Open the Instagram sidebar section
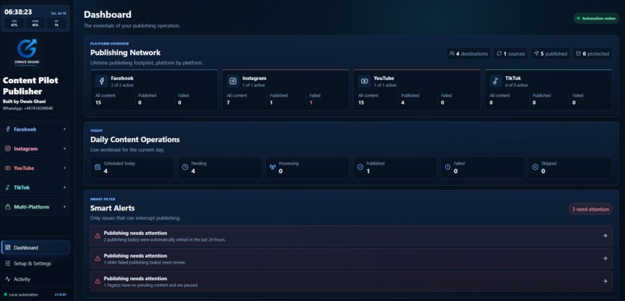Image resolution: width=625 pixels, height=301 pixels. pyautogui.click(x=35, y=149)
